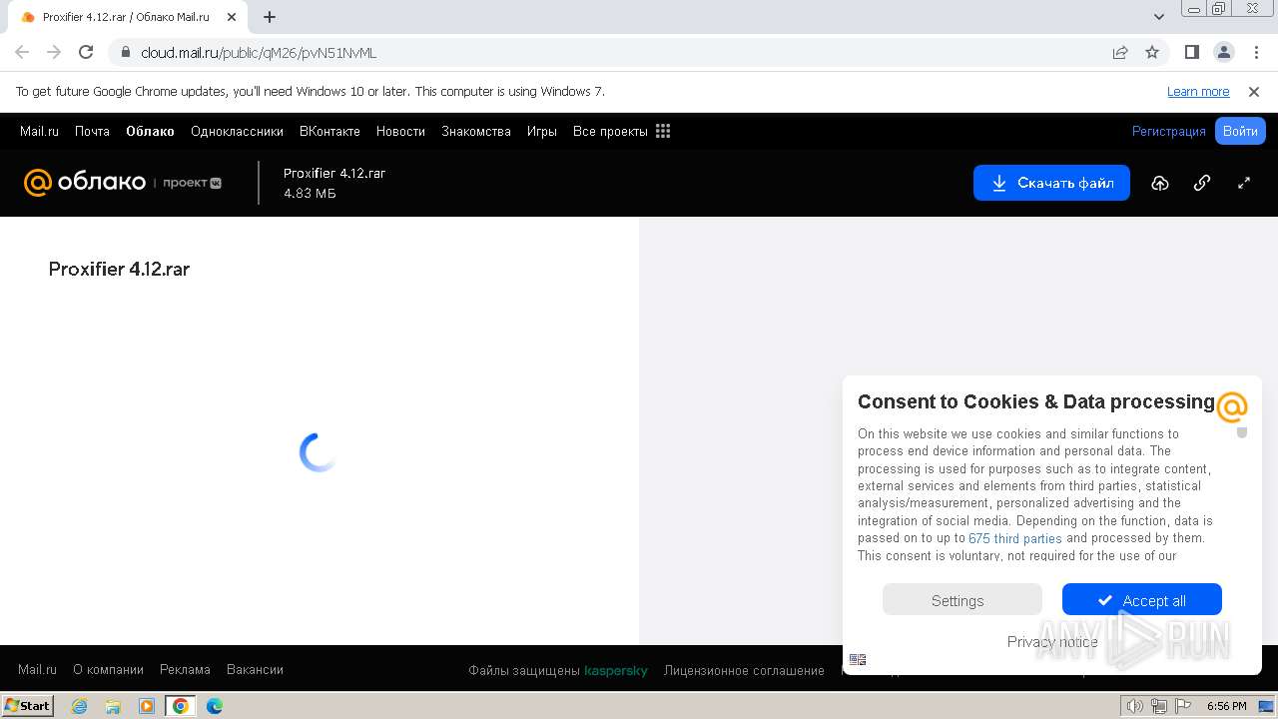
Task: Open Знакомства in nav bar
Action: point(476,131)
